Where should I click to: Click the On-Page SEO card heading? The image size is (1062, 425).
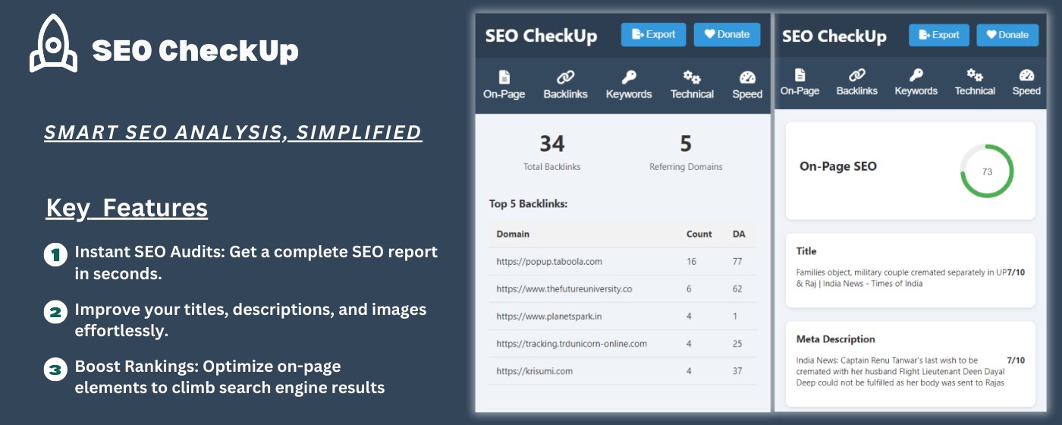[x=837, y=166]
